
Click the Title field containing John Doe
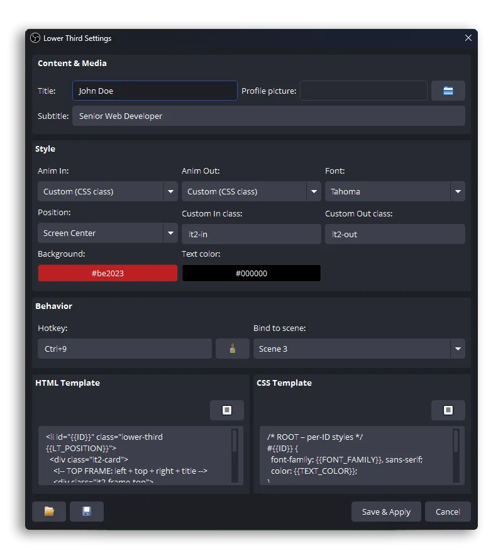[154, 91]
